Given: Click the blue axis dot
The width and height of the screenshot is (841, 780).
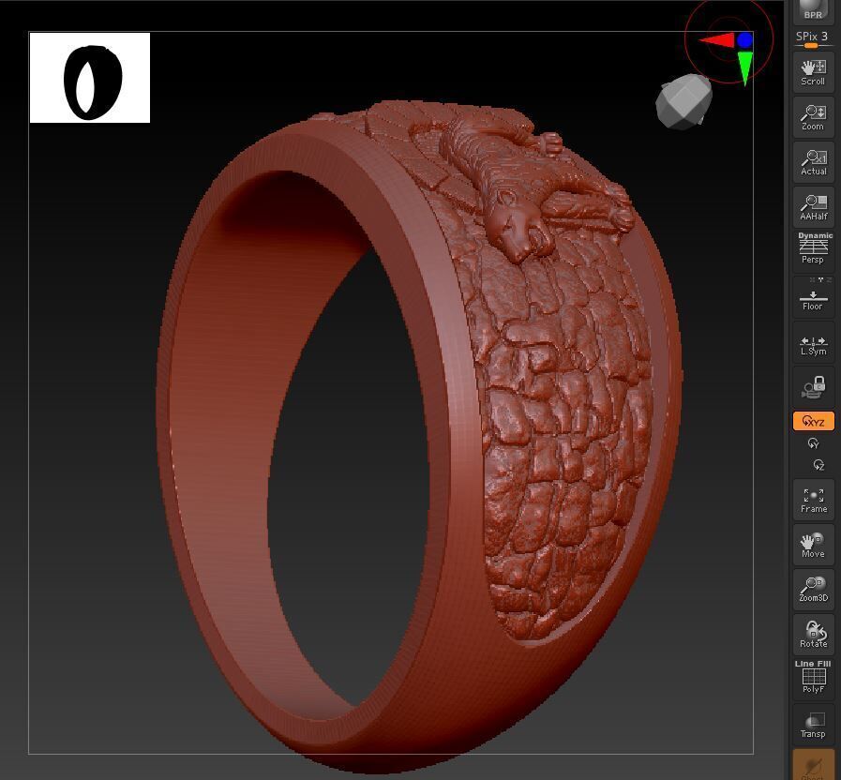Looking at the screenshot, I should point(744,39).
